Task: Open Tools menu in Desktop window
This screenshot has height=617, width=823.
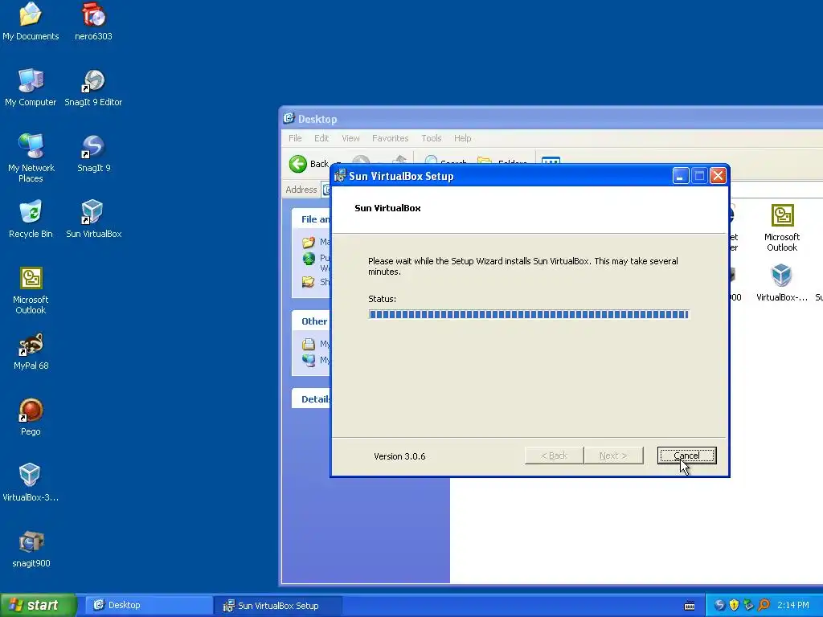Action: (x=431, y=138)
